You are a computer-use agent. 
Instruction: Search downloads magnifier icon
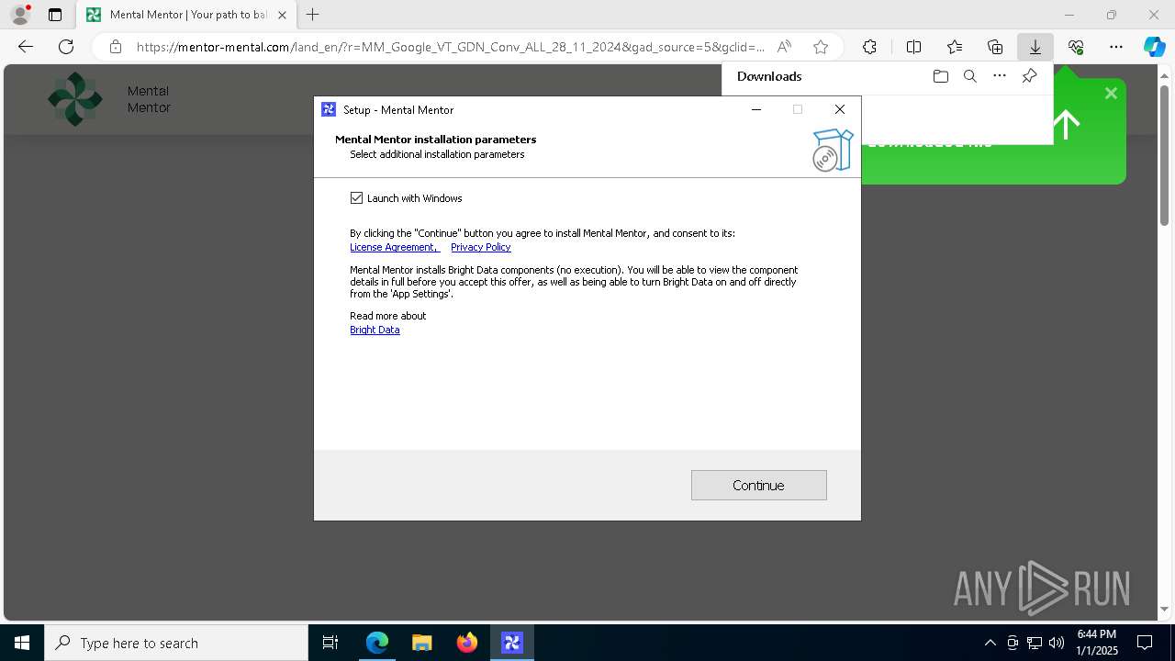point(969,76)
